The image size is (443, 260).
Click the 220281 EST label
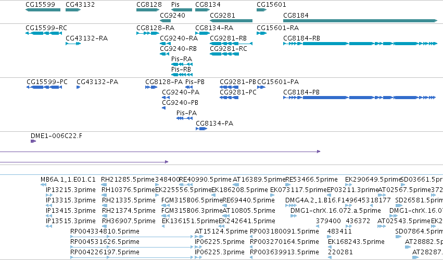(340, 252)
